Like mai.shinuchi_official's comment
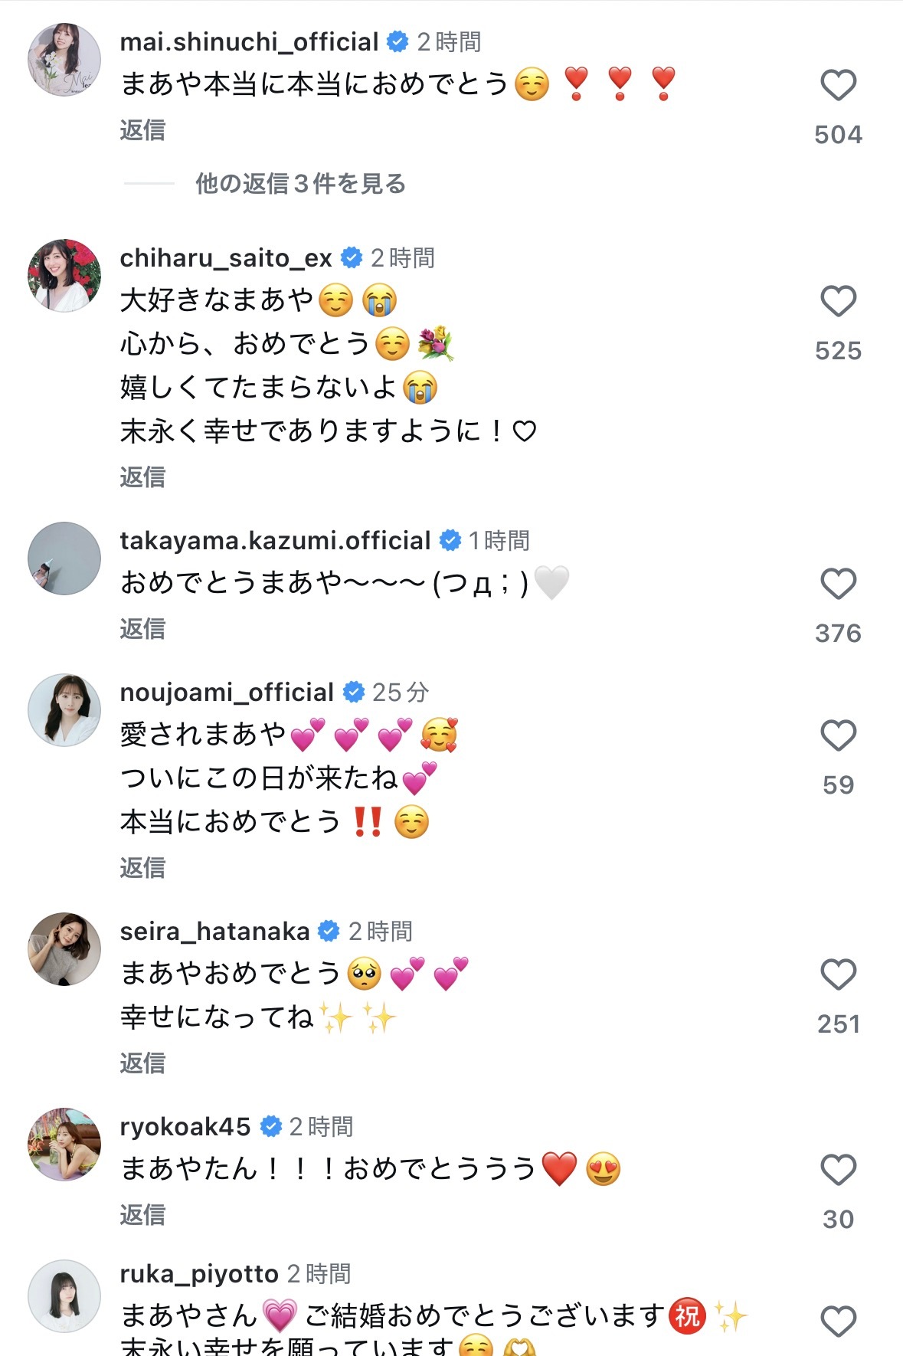 tap(838, 85)
